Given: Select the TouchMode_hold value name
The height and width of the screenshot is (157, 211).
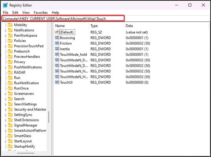Looking at the screenshot, I should pos(73,55).
